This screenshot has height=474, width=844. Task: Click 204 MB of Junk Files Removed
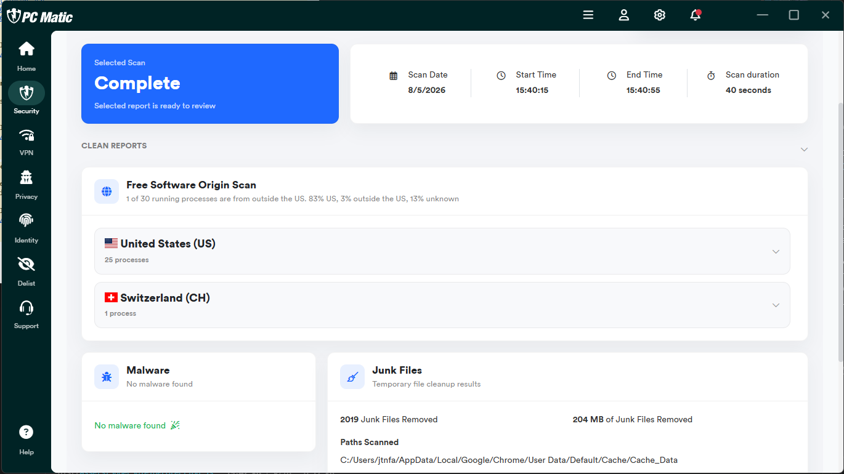632,419
